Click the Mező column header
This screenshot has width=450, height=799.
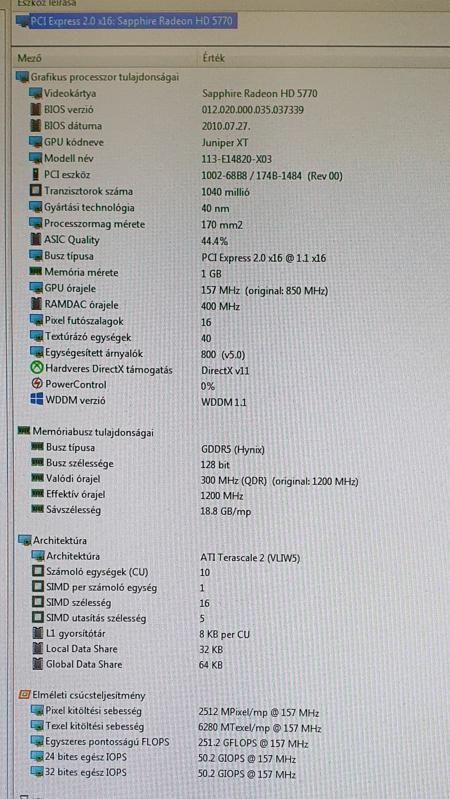[x=29, y=58]
